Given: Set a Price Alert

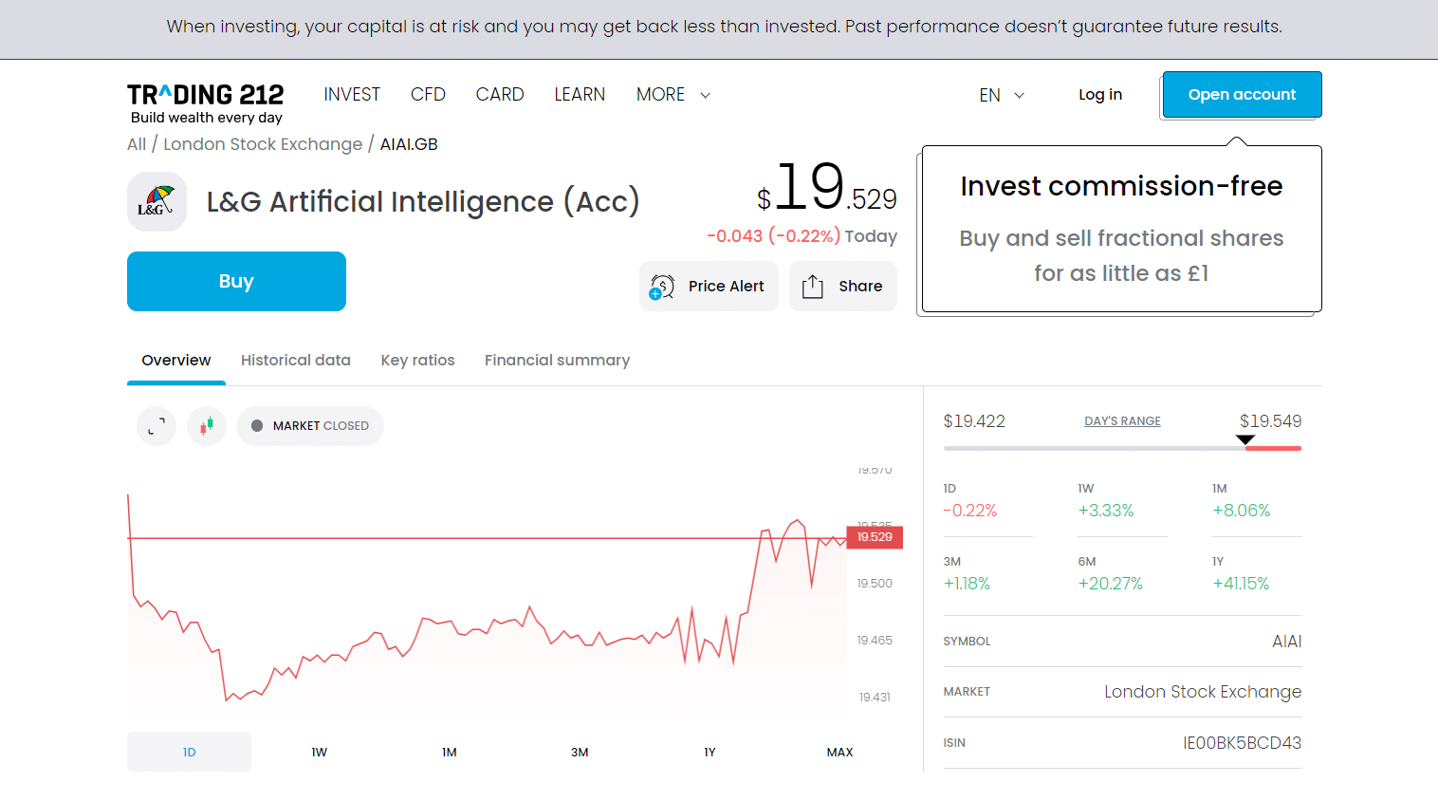Looking at the screenshot, I should (709, 287).
